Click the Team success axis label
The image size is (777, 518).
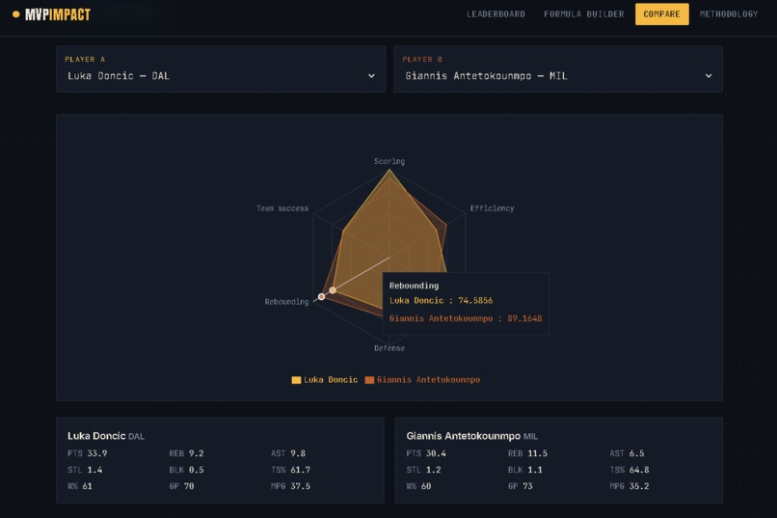point(282,208)
